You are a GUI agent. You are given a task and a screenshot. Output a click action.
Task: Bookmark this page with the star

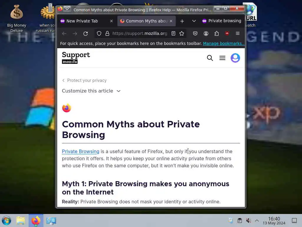point(182,34)
